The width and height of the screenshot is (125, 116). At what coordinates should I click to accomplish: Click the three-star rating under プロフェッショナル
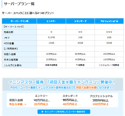tap(109, 32)
